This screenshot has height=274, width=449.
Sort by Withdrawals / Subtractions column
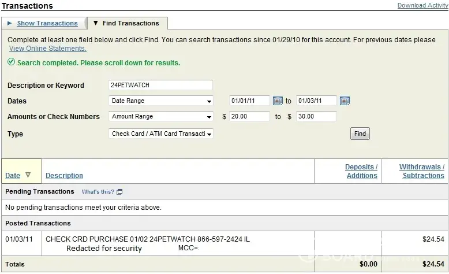(x=422, y=171)
